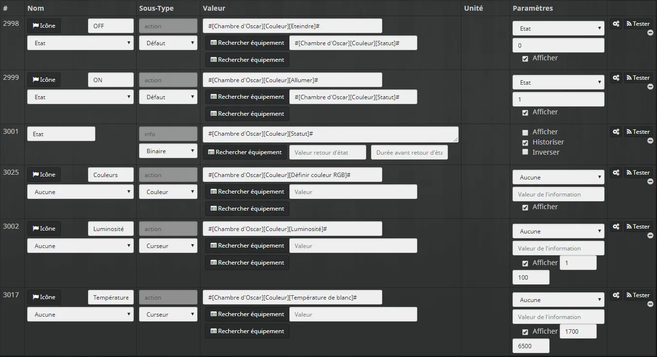Click the Nom column header
This screenshot has width=657, height=357.
(x=36, y=8)
